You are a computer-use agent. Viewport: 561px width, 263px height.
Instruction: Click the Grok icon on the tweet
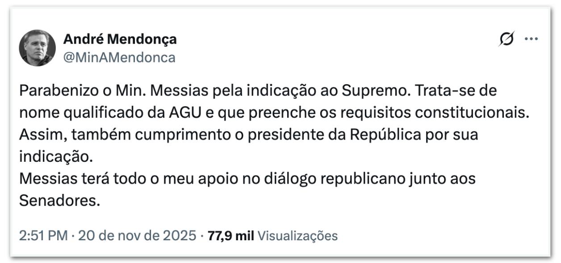point(507,40)
